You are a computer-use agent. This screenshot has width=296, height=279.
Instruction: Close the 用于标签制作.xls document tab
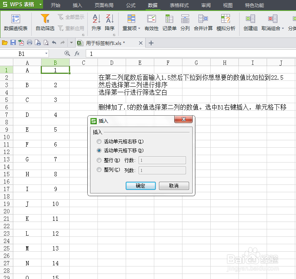coord(141,43)
